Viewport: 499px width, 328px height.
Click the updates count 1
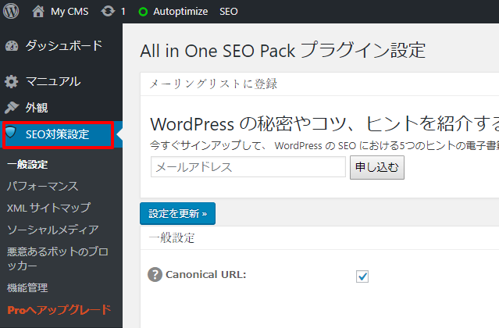point(123,12)
